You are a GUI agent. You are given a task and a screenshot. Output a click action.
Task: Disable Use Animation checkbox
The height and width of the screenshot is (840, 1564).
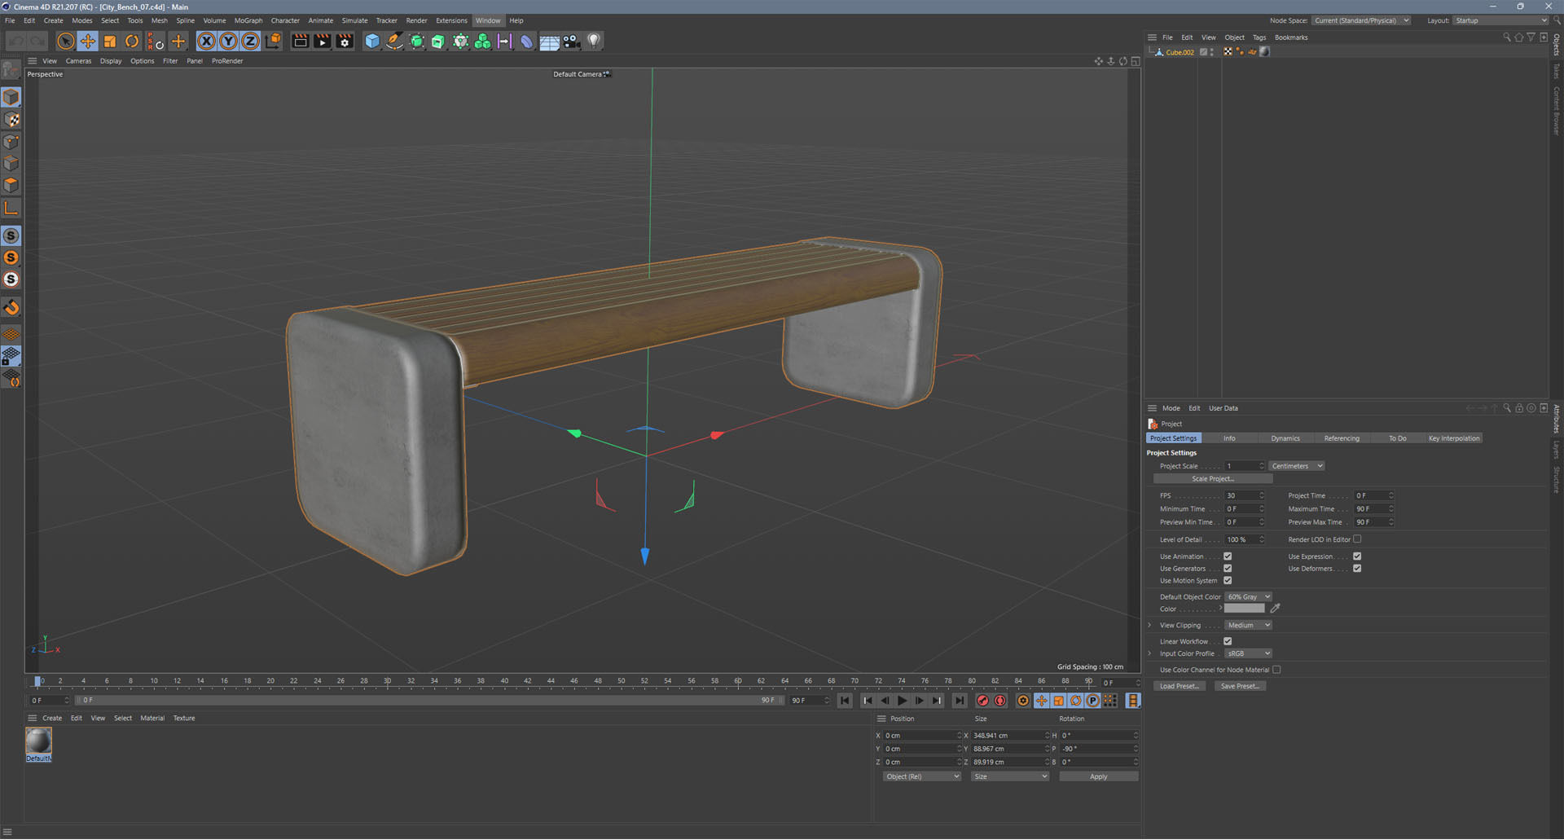(x=1228, y=556)
